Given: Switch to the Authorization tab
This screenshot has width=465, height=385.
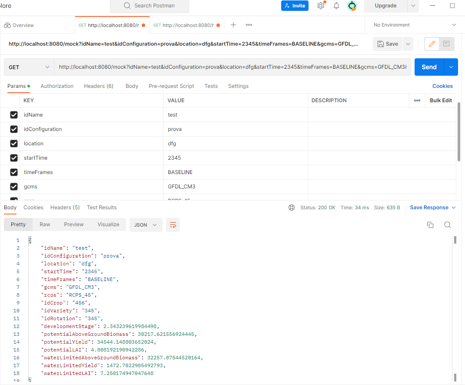Looking at the screenshot, I should pyautogui.click(x=57, y=86).
